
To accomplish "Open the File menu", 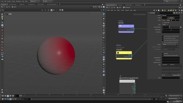I will (x=2, y=1).
